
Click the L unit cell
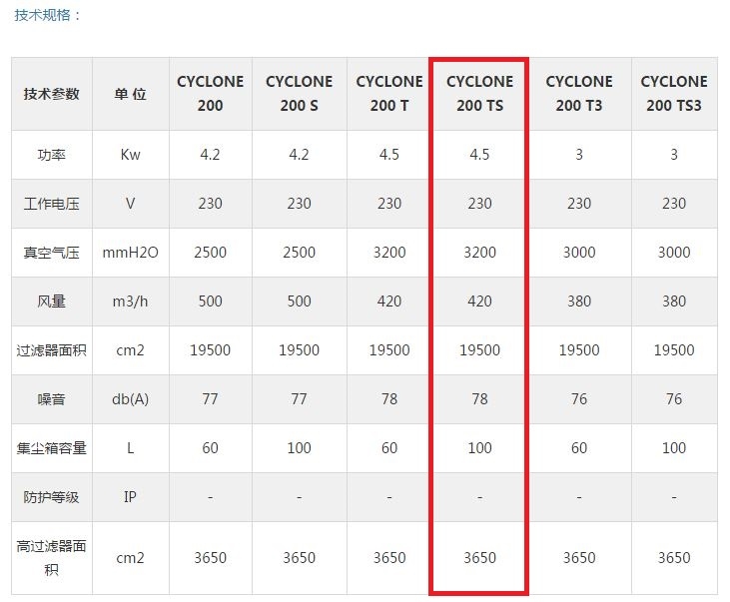(131, 448)
